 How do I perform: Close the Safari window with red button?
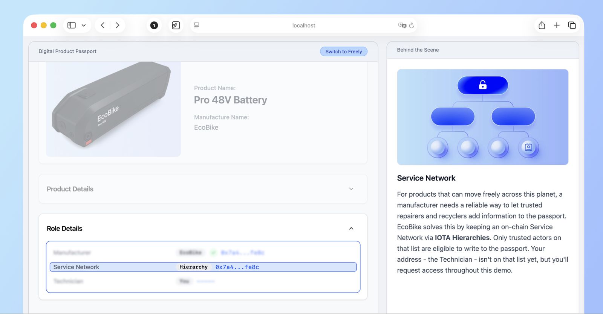coord(34,25)
